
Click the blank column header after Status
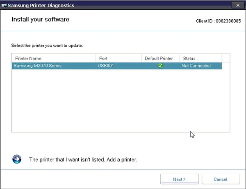pos(225,58)
